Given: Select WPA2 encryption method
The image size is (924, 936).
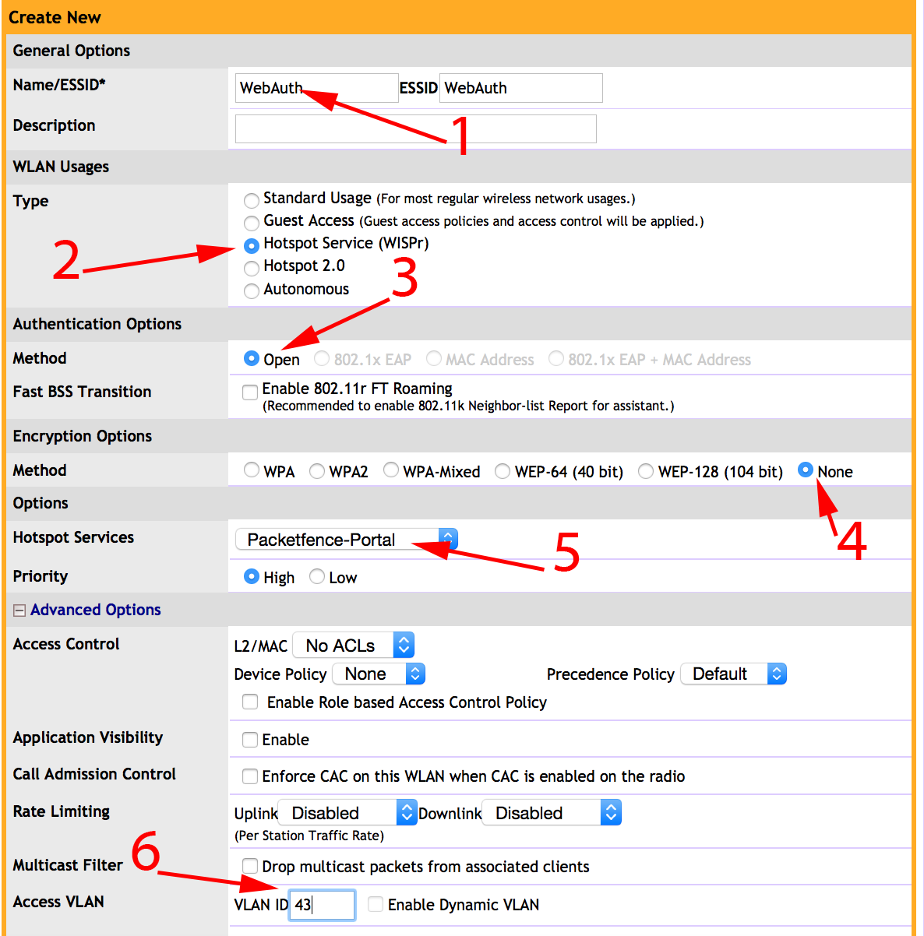Looking at the screenshot, I should [317, 471].
